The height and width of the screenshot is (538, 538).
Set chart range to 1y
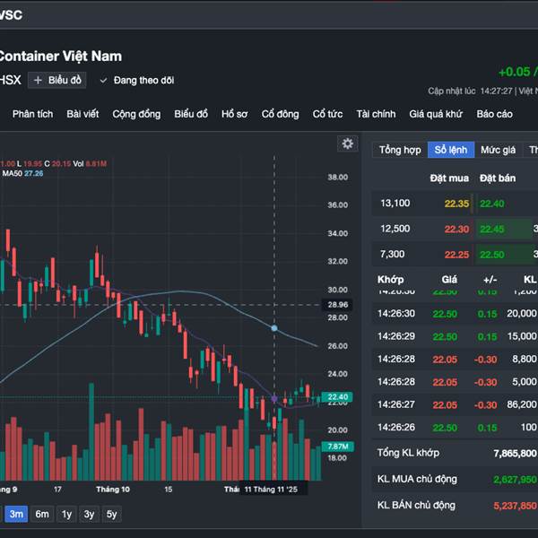click(66, 514)
